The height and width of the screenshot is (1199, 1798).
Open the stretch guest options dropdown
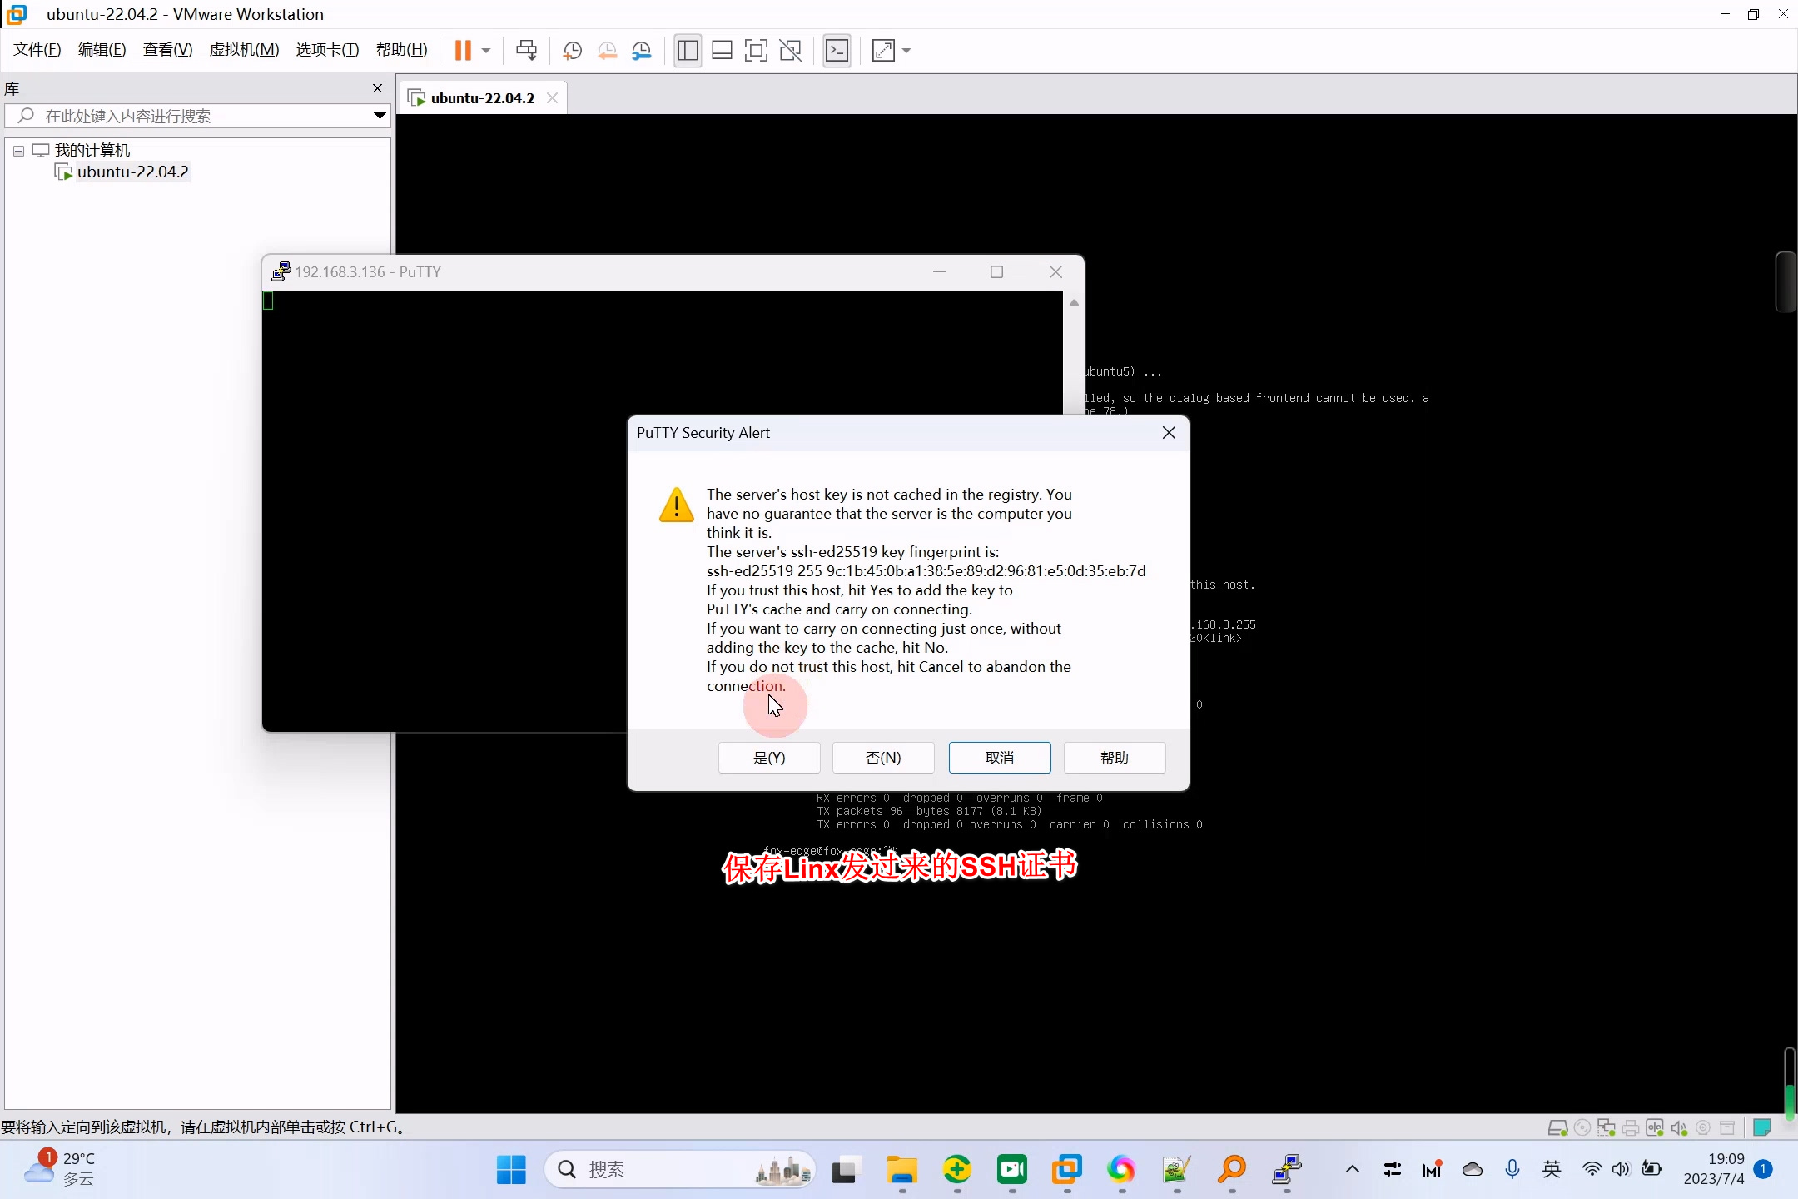pyautogui.click(x=906, y=51)
